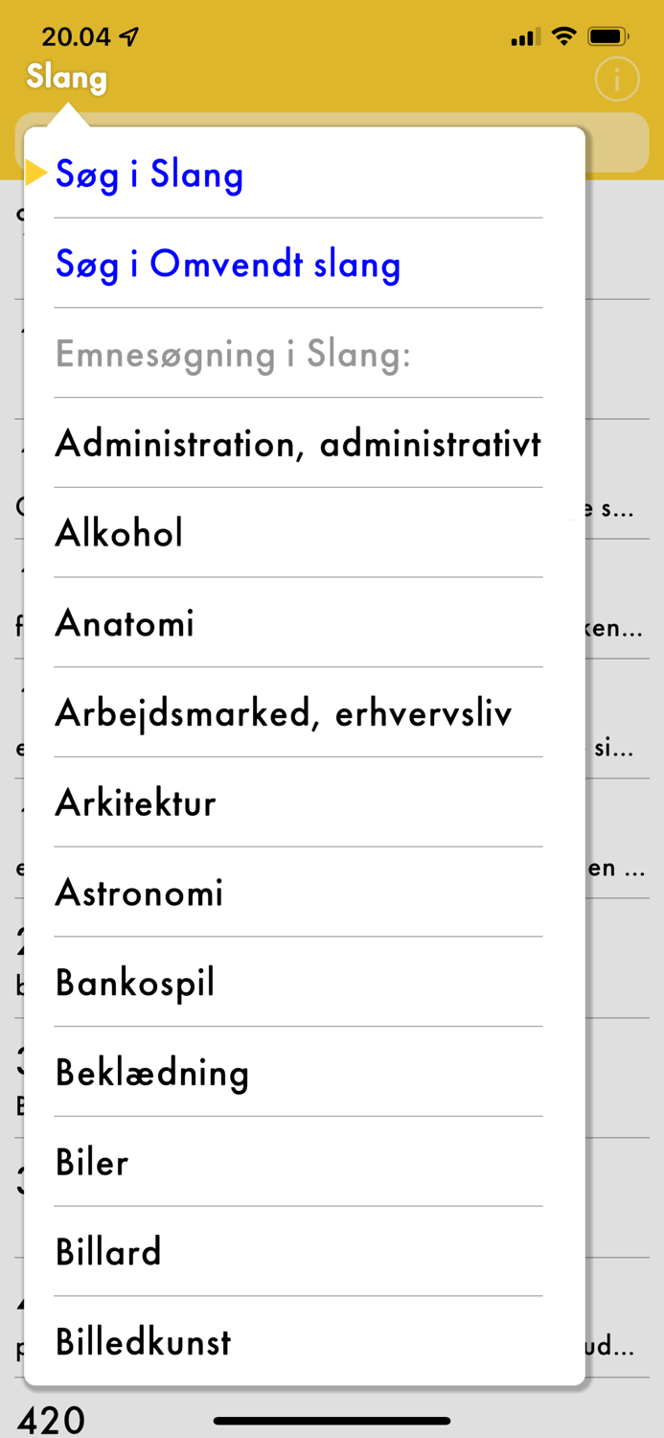Open the Anatomi topic listing
664x1438 pixels.
(125, 623)
